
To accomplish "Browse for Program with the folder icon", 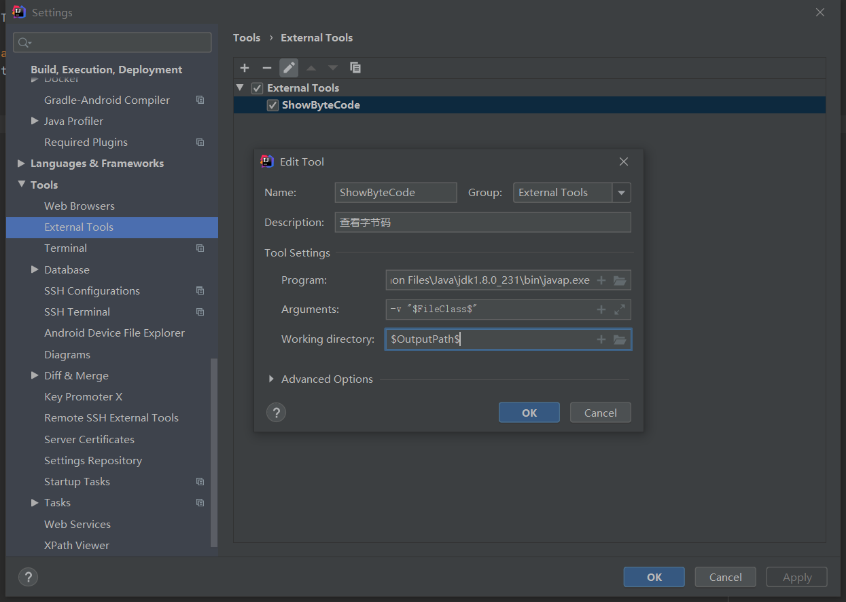I will 620,280.
